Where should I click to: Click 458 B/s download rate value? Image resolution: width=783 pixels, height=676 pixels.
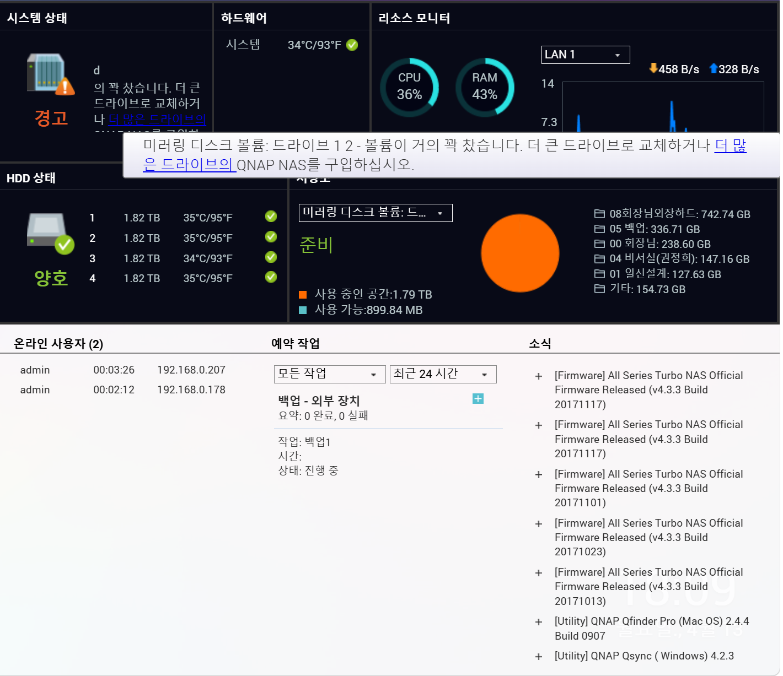coord(679,69)
